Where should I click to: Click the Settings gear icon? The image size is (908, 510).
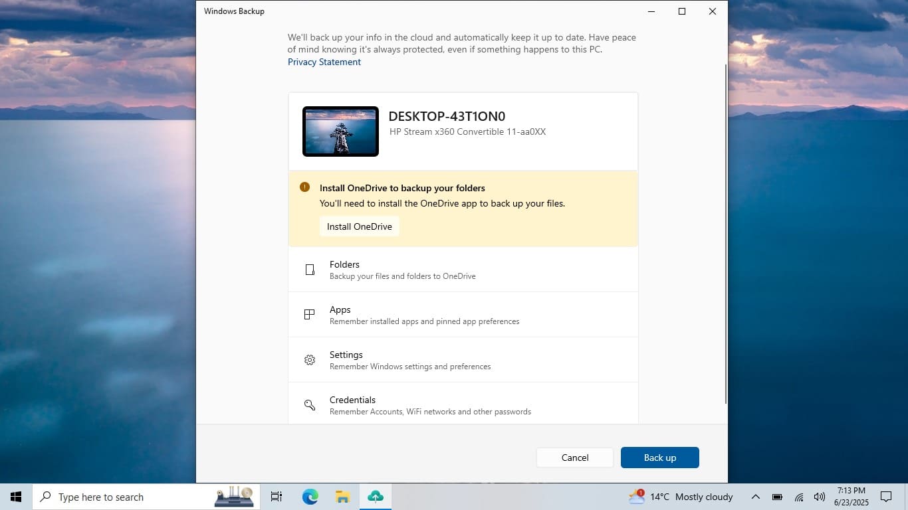click(310, 360)
